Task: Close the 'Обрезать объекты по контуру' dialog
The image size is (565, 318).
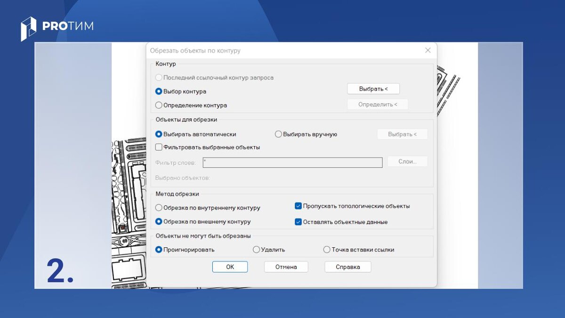Action: pyautogui.click(x=428, y=50)
